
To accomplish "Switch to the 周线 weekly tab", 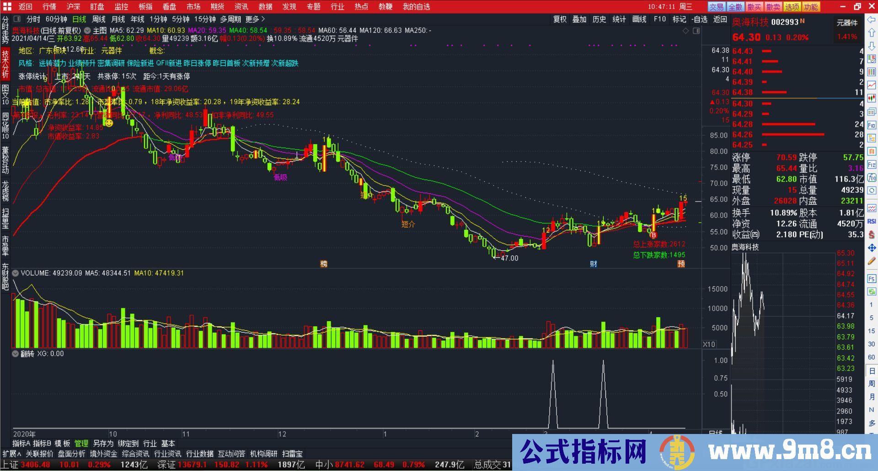I will 99,19.
